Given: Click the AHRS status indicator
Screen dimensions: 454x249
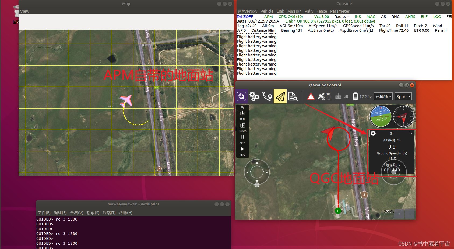Looking at the screenshot, I should 410,17.
